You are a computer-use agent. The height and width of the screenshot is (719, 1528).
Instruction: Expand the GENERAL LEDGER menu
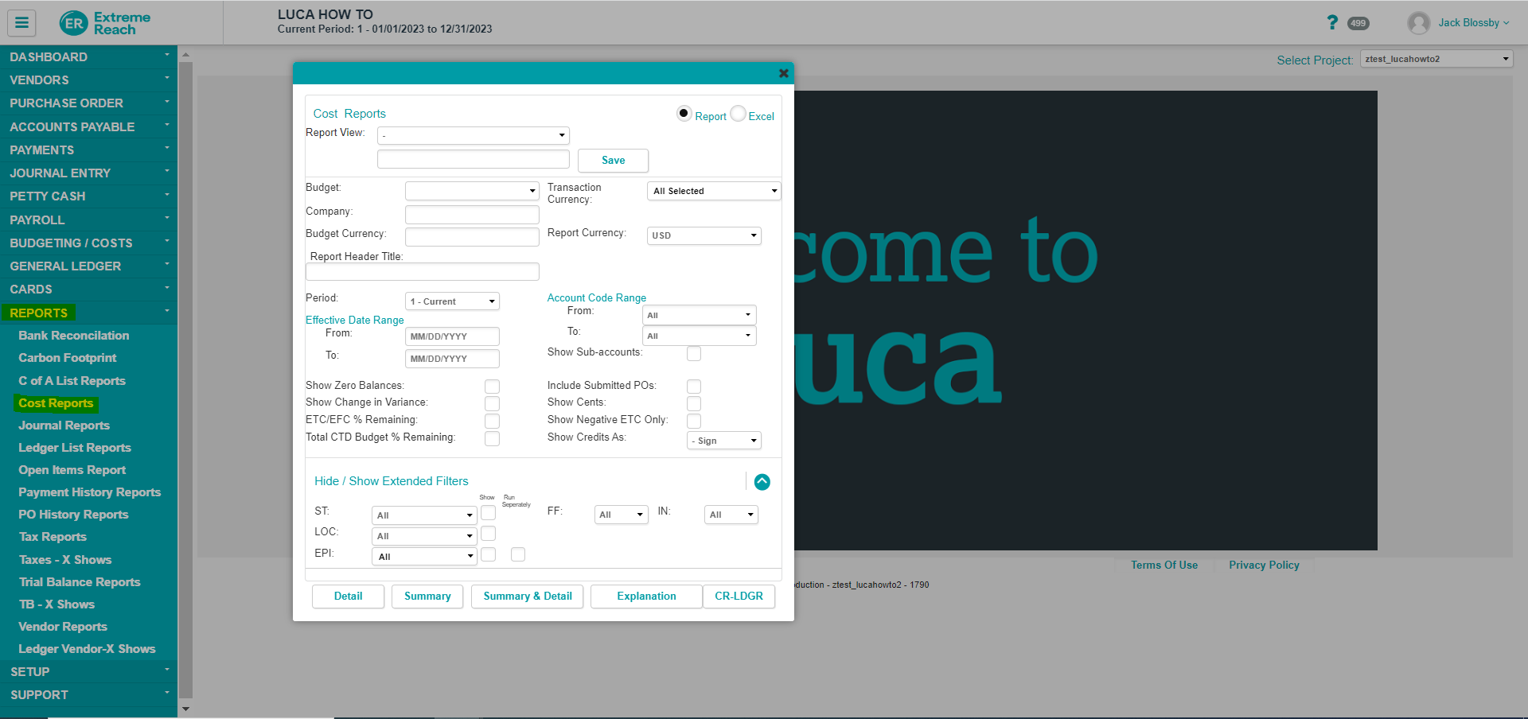(88, 266)
